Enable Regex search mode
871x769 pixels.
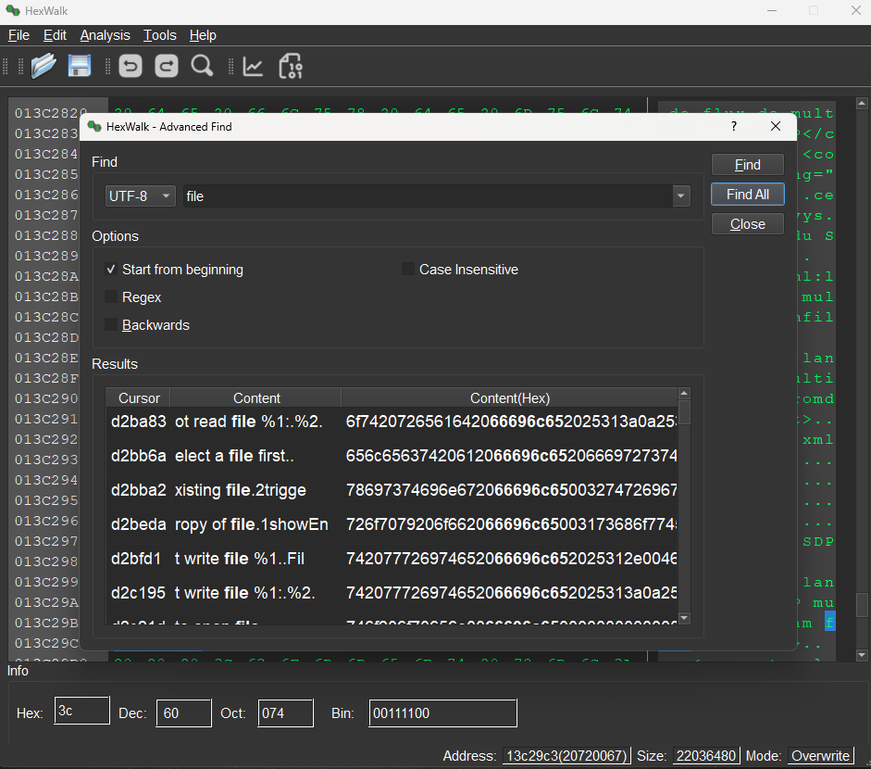pos(111,297)
